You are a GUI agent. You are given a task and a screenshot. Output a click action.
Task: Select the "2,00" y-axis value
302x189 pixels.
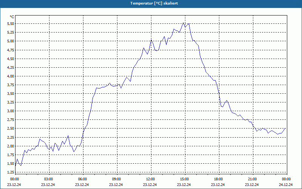tap(11, 146)
